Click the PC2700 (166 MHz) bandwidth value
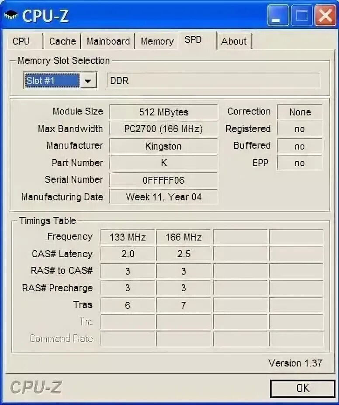The height and width of the screenshot is (405, 339). pyautogui.click(x=163, y=129)
